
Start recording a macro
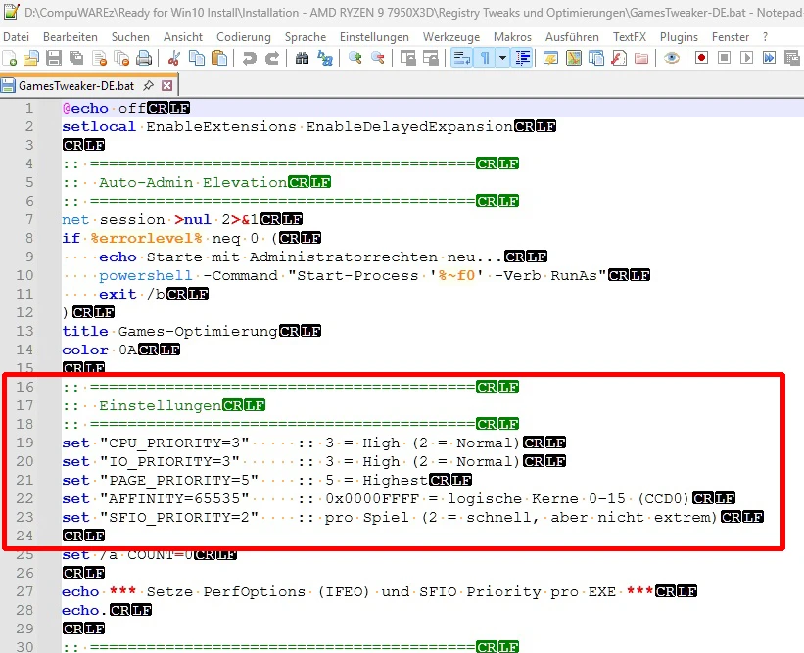pos(700,58)
